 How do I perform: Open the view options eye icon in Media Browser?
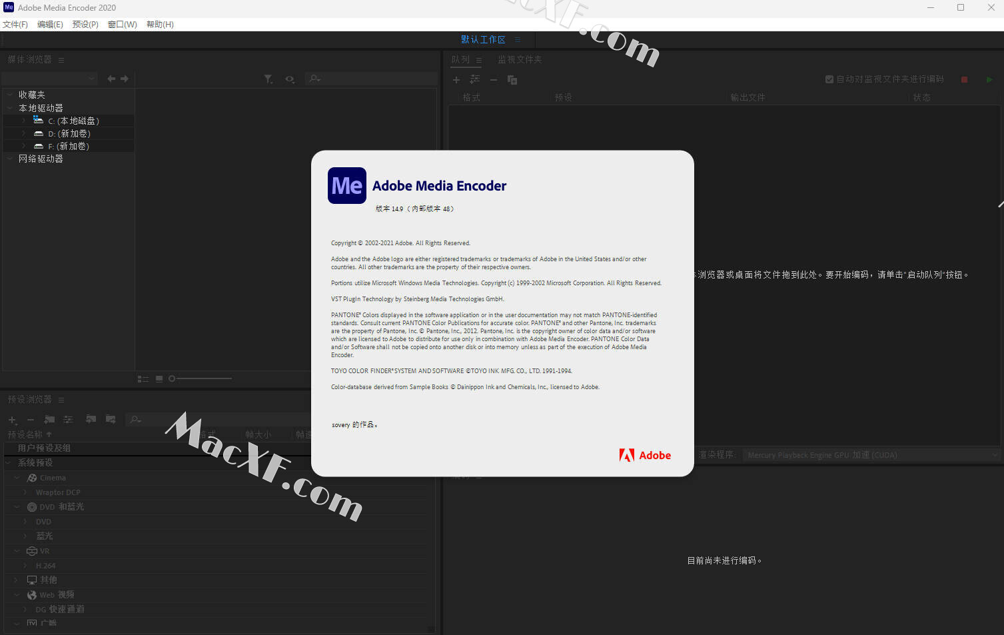click(x=290, y=79)
